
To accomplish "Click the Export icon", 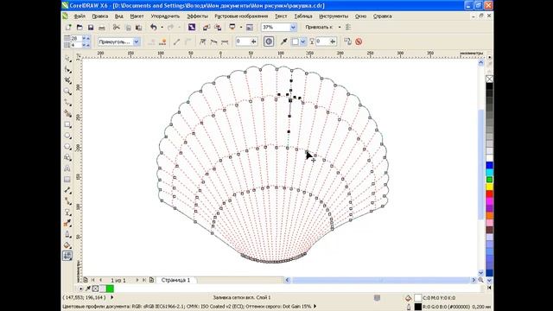I will pyautogui.click(x=218, y=27).
